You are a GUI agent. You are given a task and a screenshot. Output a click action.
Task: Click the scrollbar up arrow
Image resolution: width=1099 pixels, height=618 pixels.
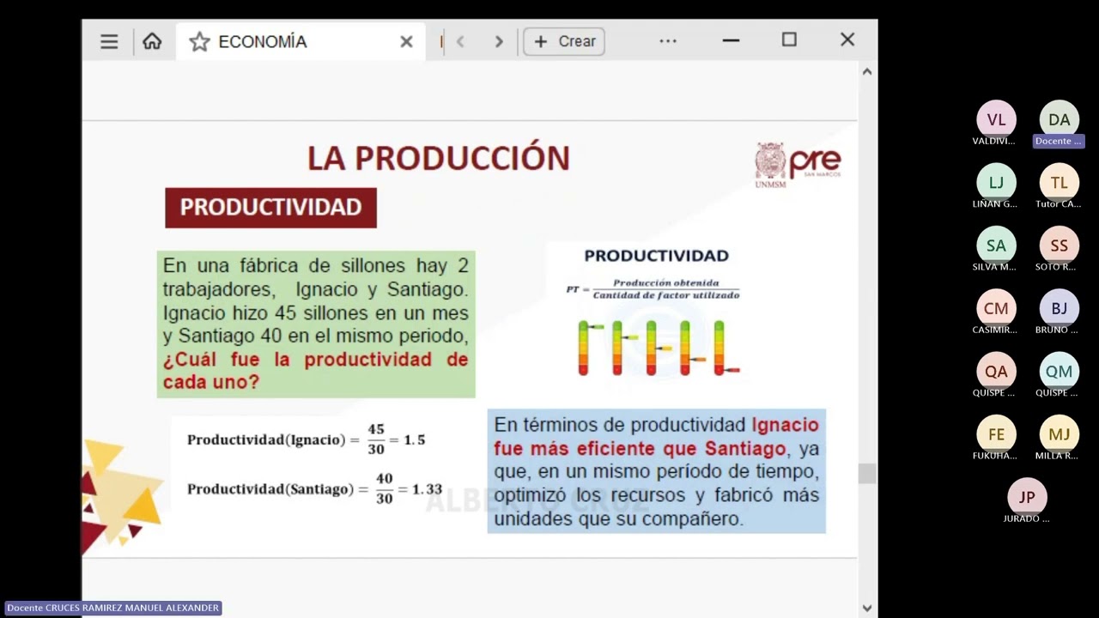click(867, 72)
